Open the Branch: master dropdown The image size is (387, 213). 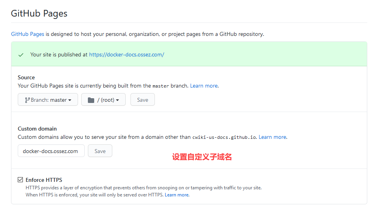48,99
